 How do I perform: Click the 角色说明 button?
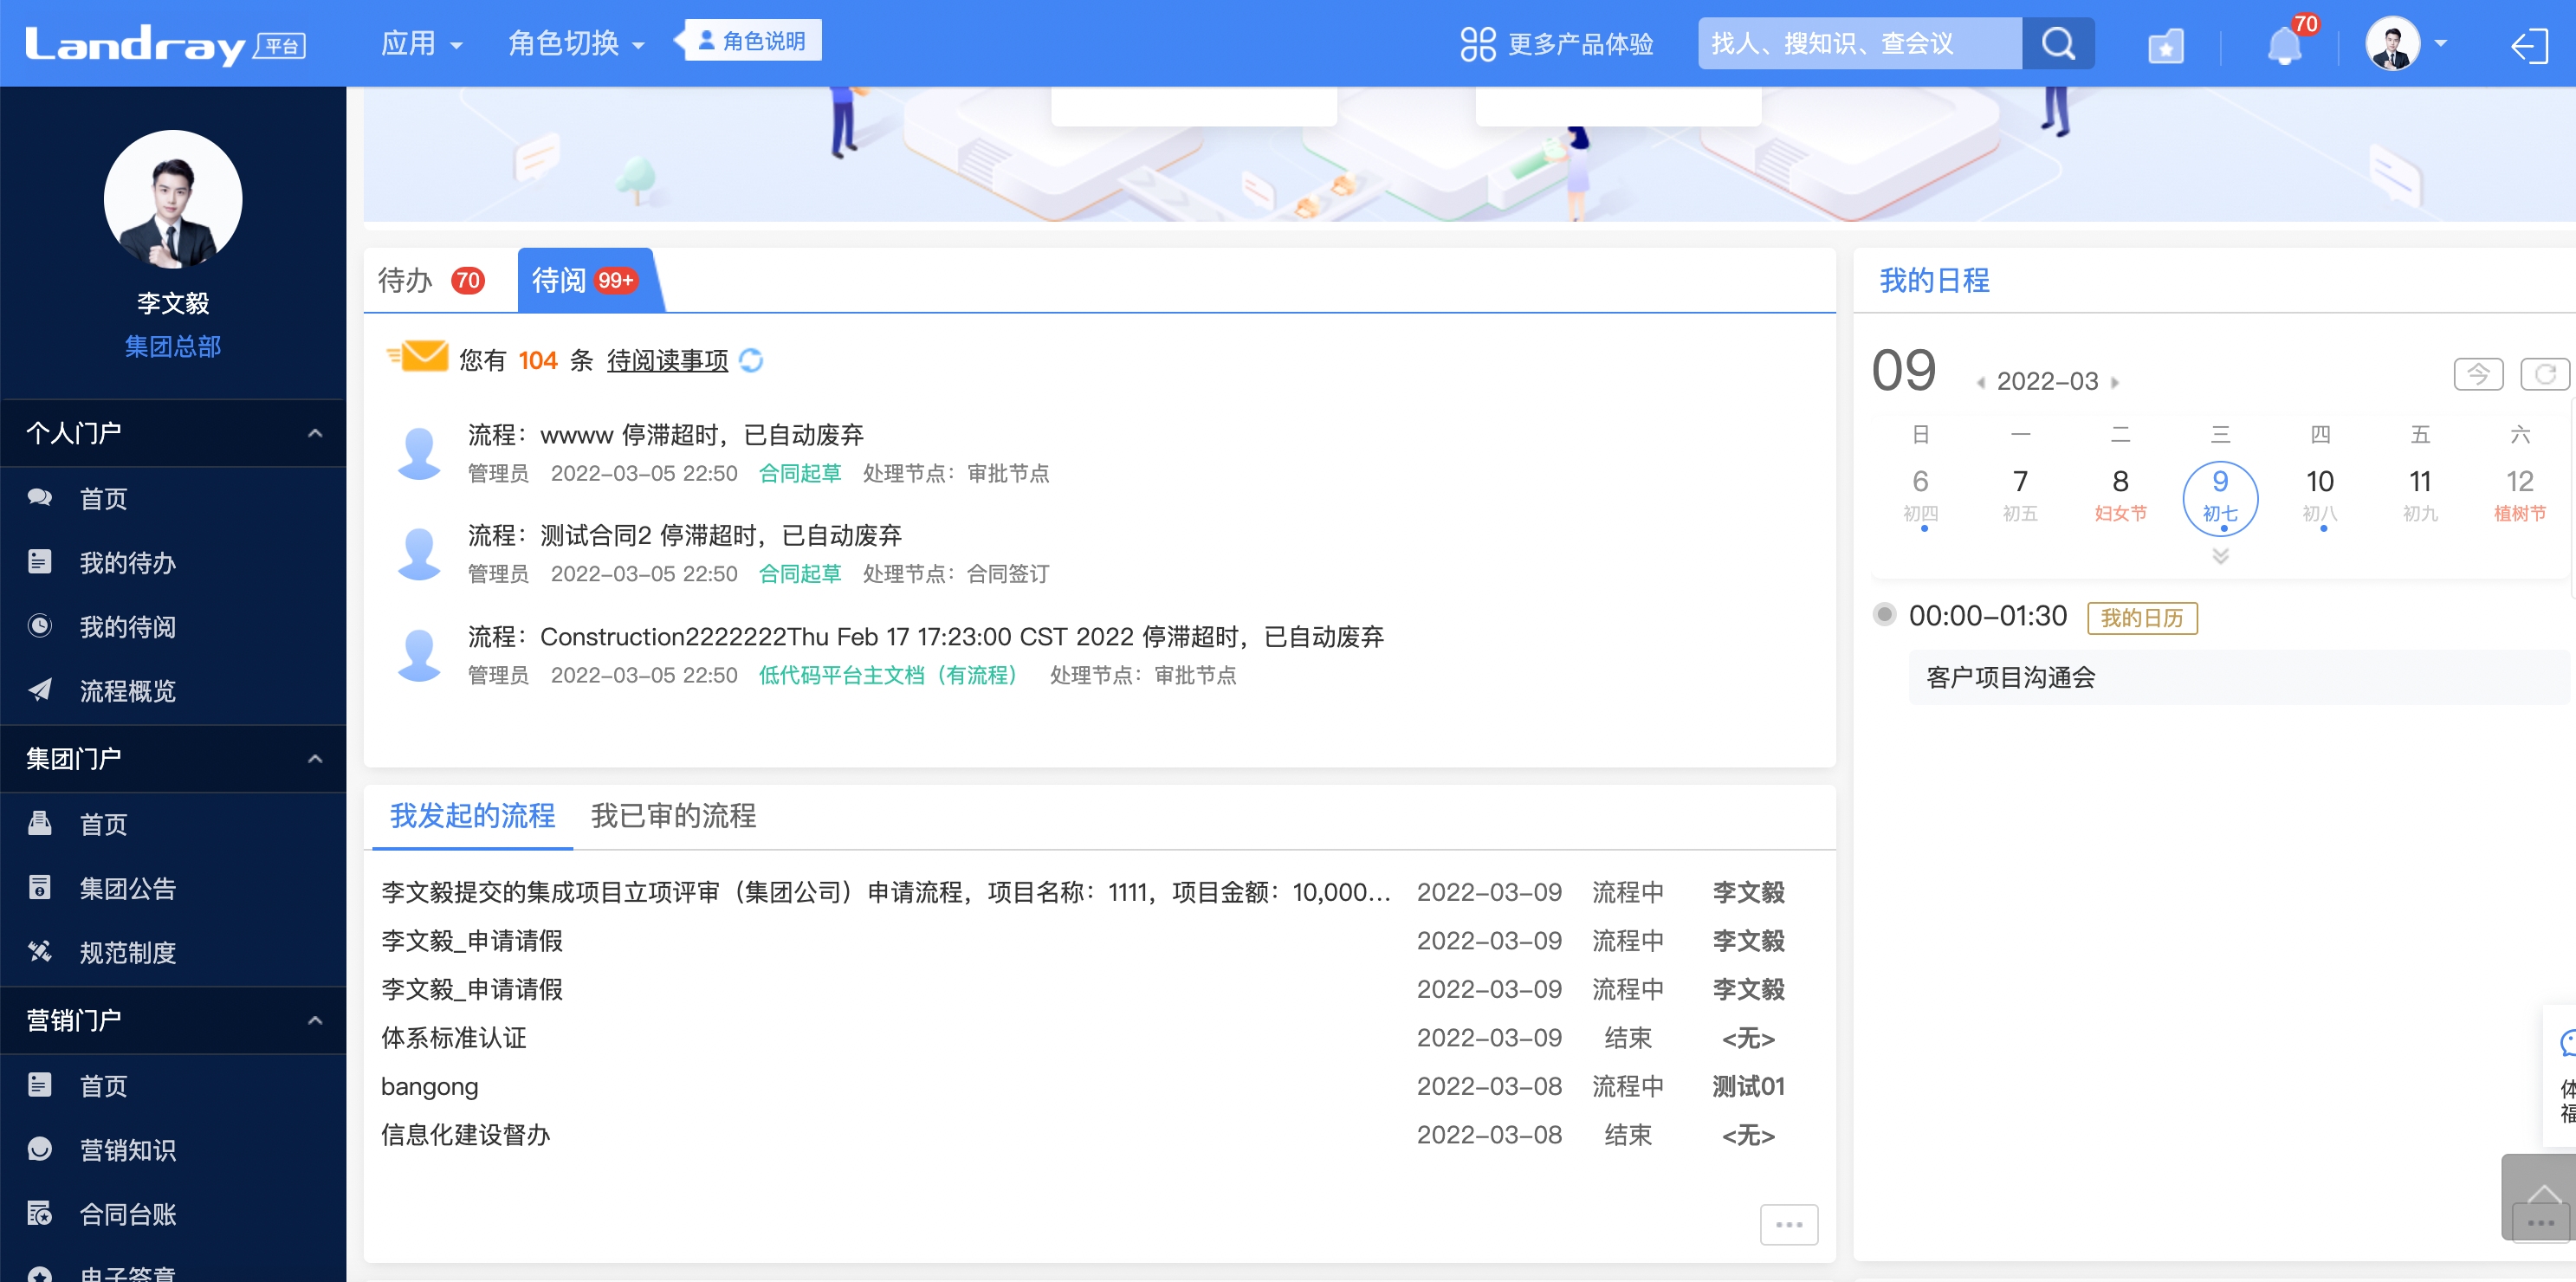coord(752,41)
